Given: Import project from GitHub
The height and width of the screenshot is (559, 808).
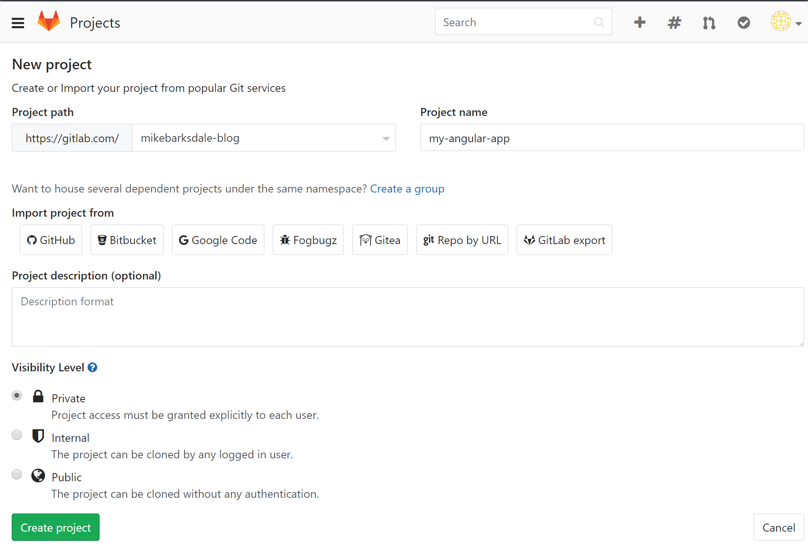Looking at the screenshot, I should click(51, 240).
